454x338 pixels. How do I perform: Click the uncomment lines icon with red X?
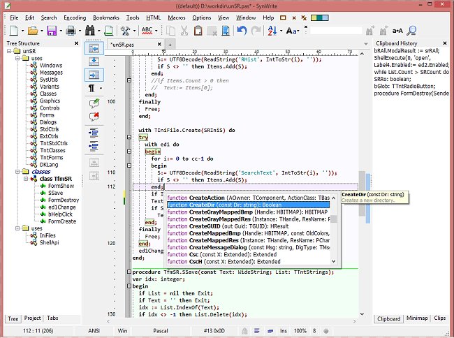(x=94, y=115)
